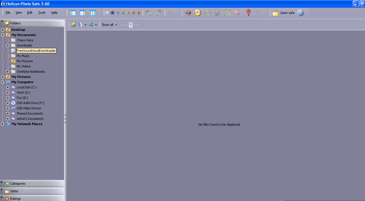Click the Folders panel header
This screenshot has width=365, height=201.
coord(32,23)
